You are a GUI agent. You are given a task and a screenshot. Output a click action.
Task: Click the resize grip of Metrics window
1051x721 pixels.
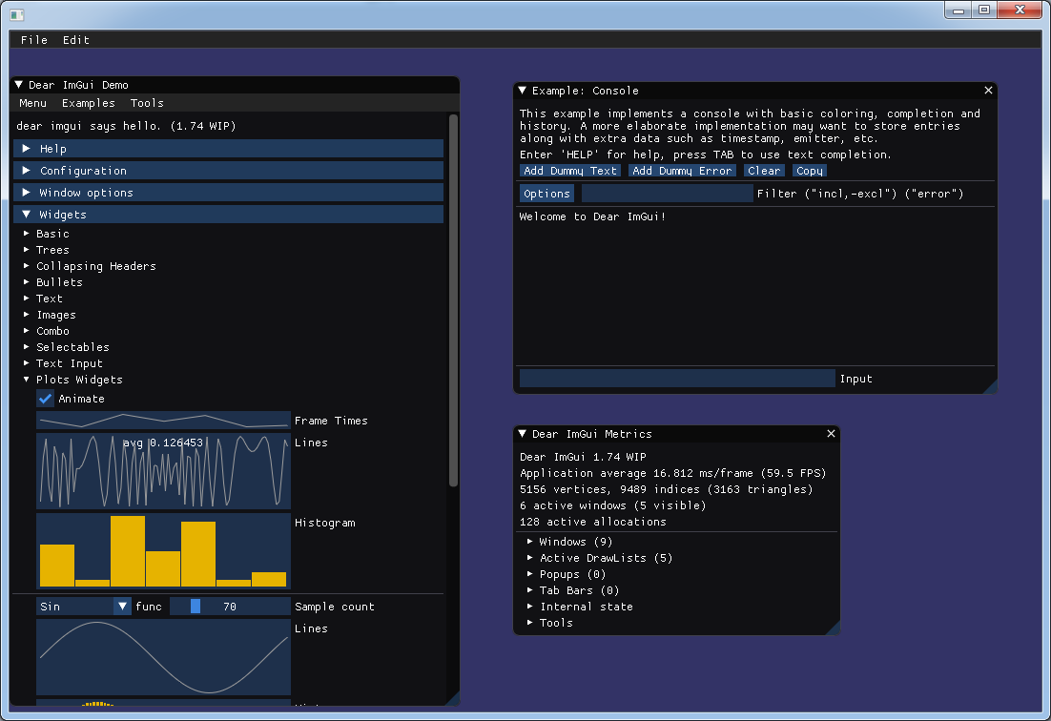834,628
